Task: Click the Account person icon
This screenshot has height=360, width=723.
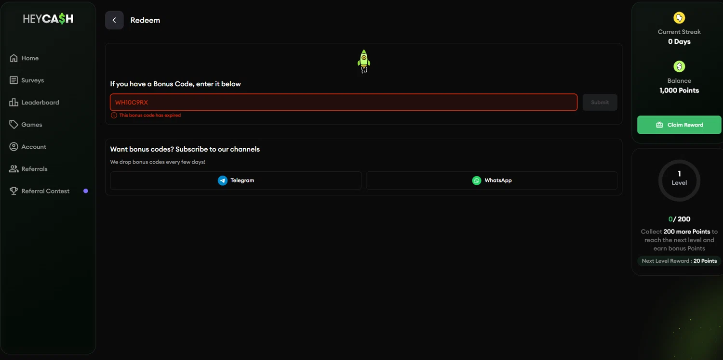Action: (x=13, y=147)
